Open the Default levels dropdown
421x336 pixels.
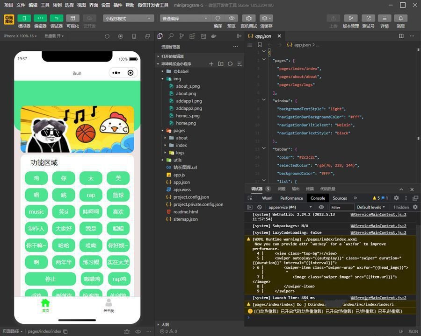point(371,207)
